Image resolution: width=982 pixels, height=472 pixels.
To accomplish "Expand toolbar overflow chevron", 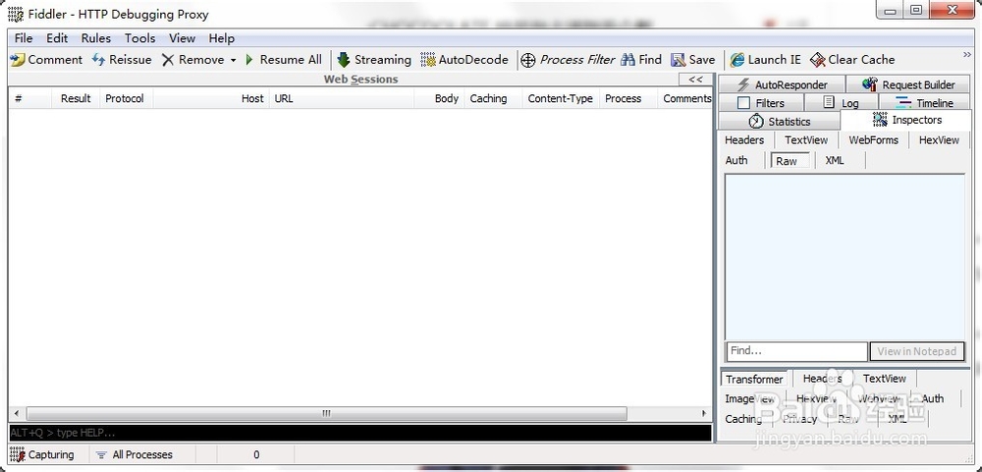I will click(967, 55).
